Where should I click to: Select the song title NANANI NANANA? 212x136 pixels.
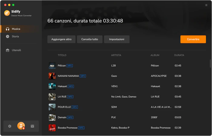coord(68,76)
